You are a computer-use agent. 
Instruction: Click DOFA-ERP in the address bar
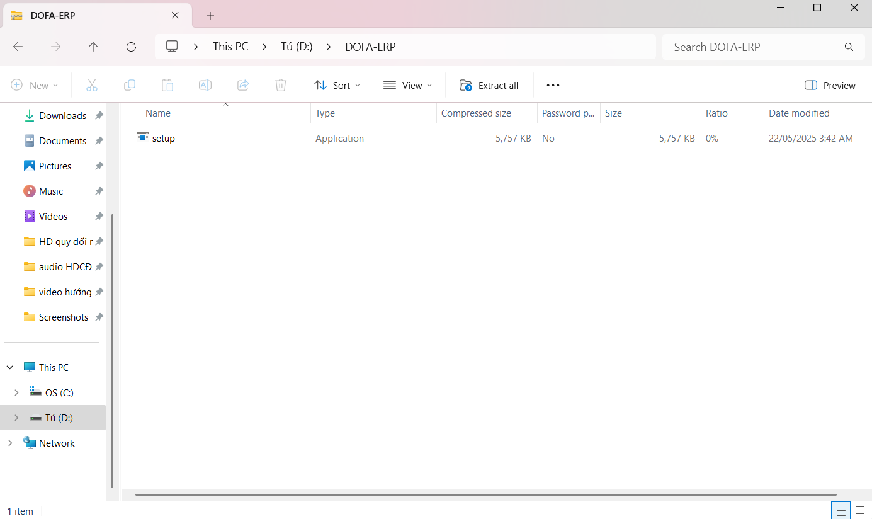pyautogui.click(x=370, y=47)
